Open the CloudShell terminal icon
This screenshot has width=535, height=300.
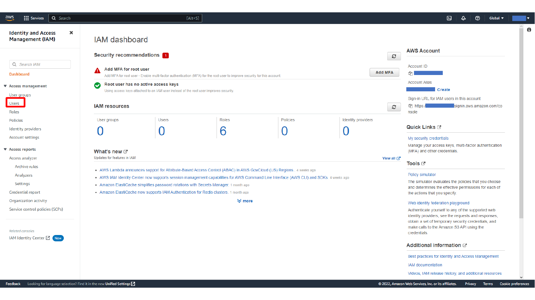[x=449, y=18]
